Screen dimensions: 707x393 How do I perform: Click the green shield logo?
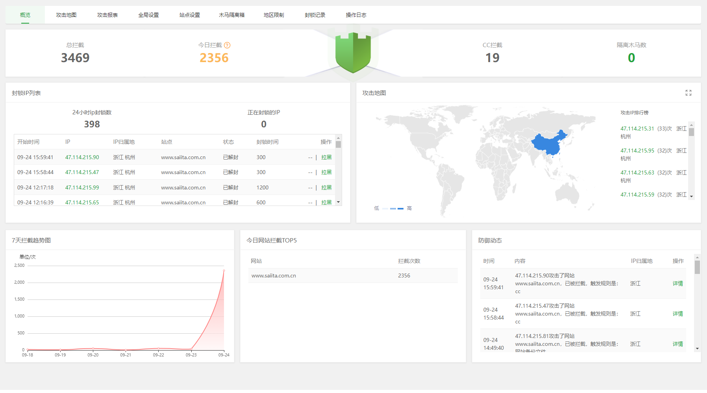point(353,53)
